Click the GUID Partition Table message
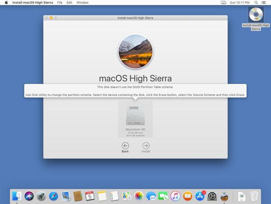Image resolution: width=271 pixels, height=204 pixels. 135,87
